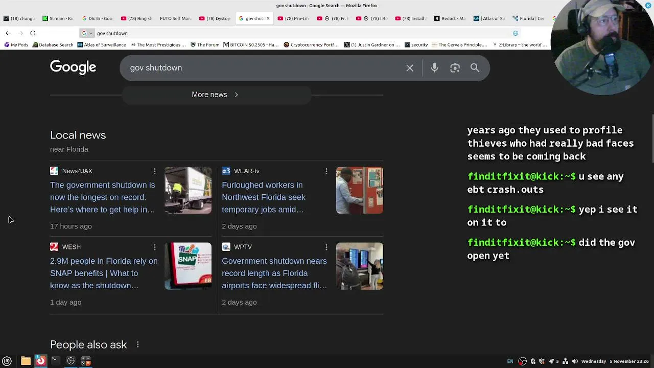
Task: Open 2.9M people rely on SNAP article
Action: 104,273
